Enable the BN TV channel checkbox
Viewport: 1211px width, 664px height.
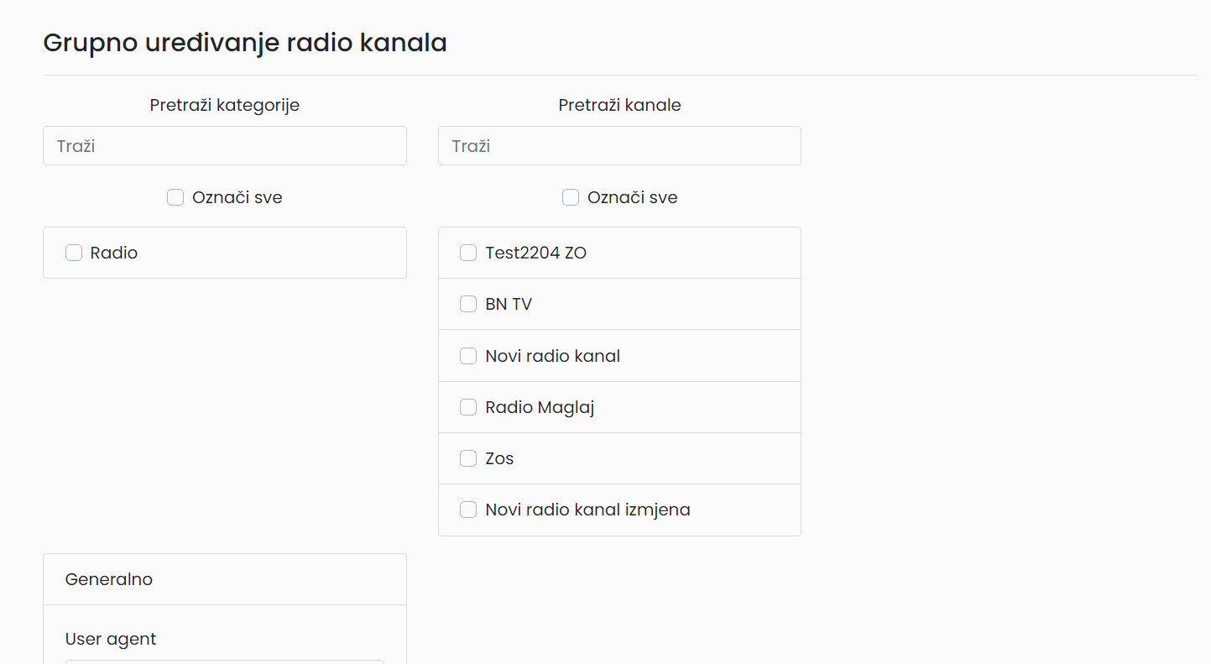point(468,304)
